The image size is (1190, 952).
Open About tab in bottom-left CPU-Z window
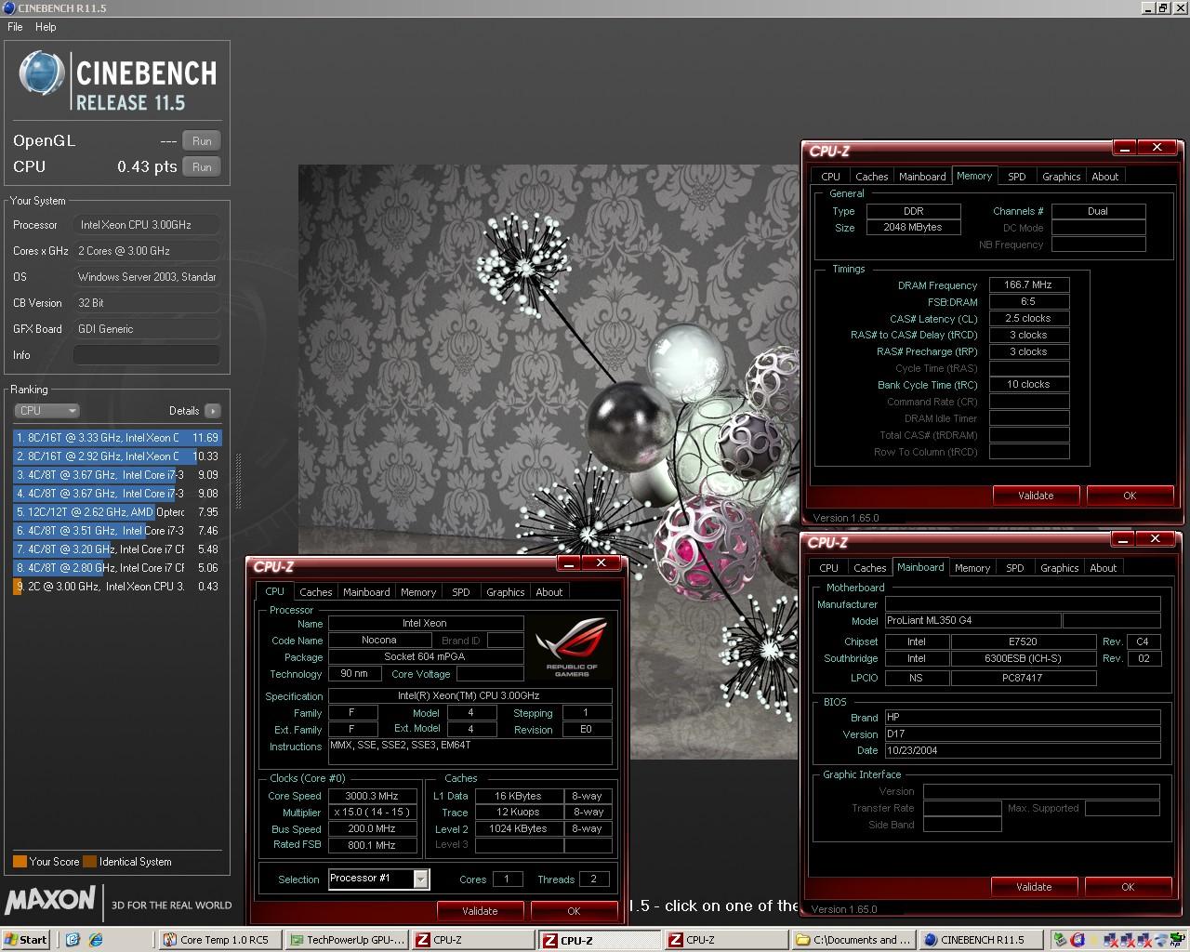tap(549, 592)
